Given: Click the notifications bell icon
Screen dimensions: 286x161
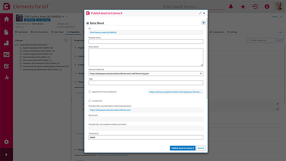Looking at the screenshot, I should pyautogui.click(x=231, y=7).
